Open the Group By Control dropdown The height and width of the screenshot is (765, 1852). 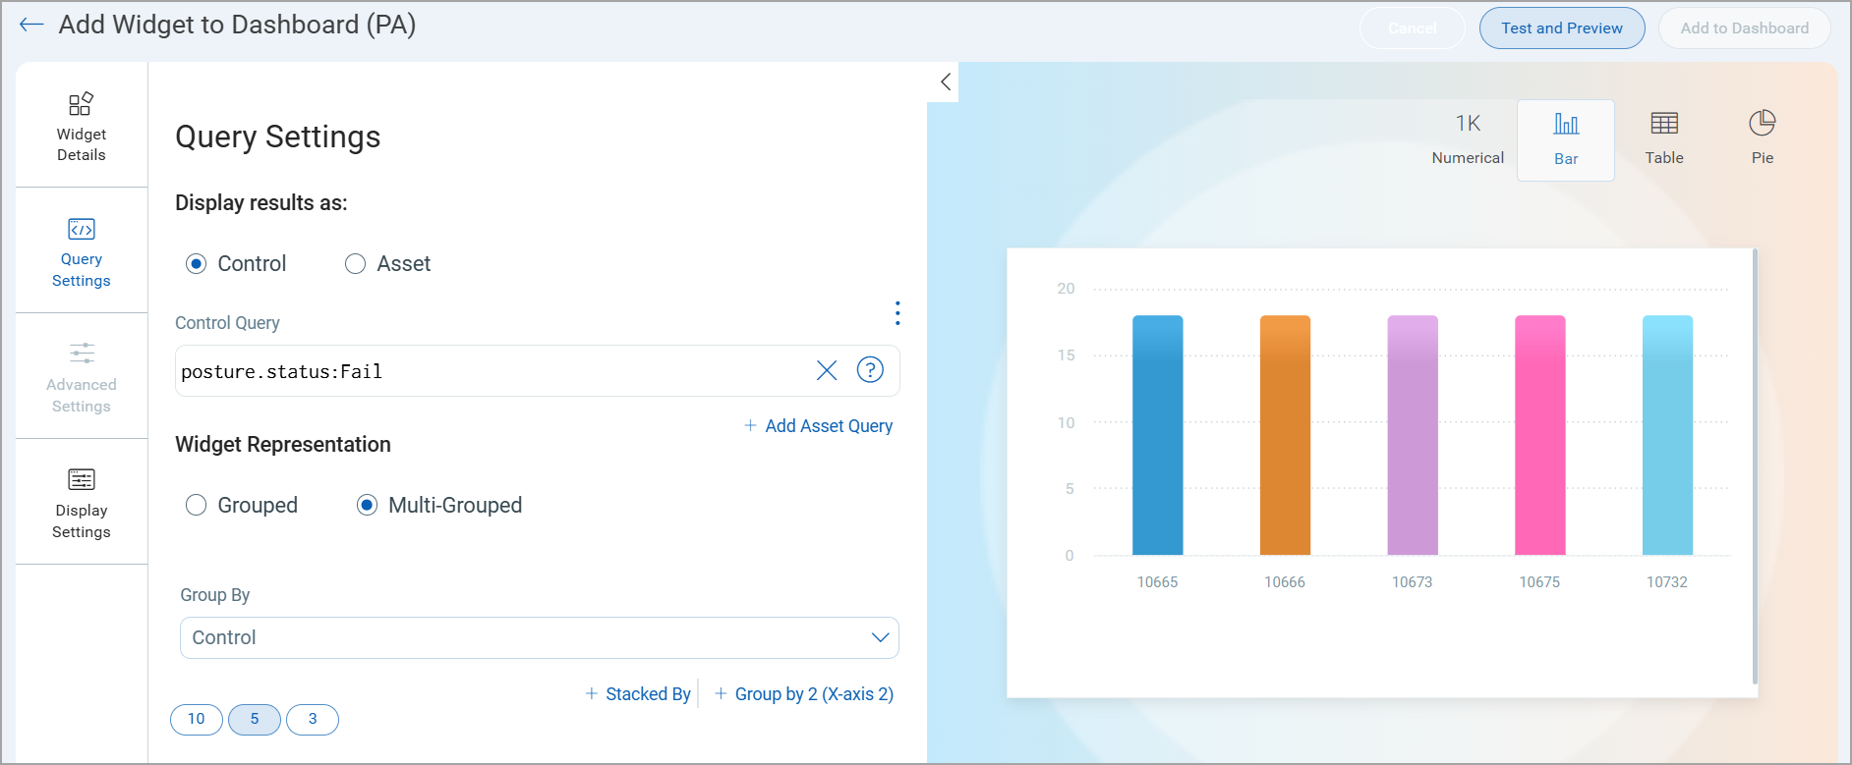(x=540, y=637)
